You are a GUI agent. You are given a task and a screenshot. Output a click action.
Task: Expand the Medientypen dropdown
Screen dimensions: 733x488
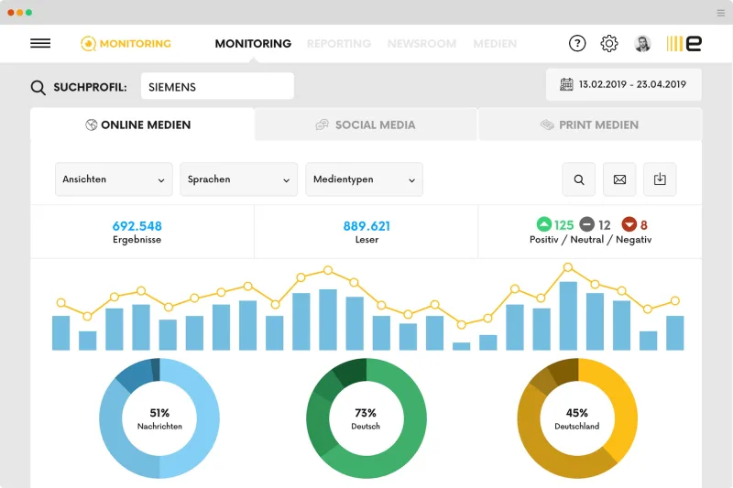pos(364,179)
